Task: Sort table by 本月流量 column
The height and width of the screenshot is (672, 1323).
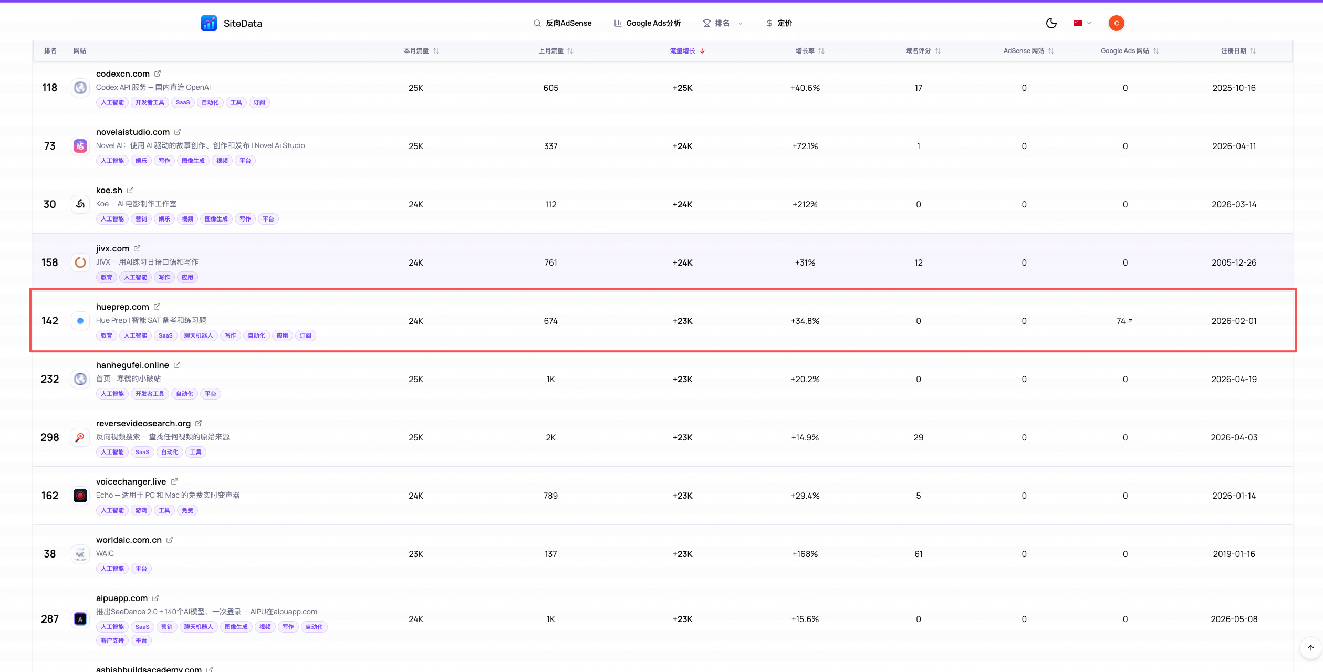Action: click(421, 51)
